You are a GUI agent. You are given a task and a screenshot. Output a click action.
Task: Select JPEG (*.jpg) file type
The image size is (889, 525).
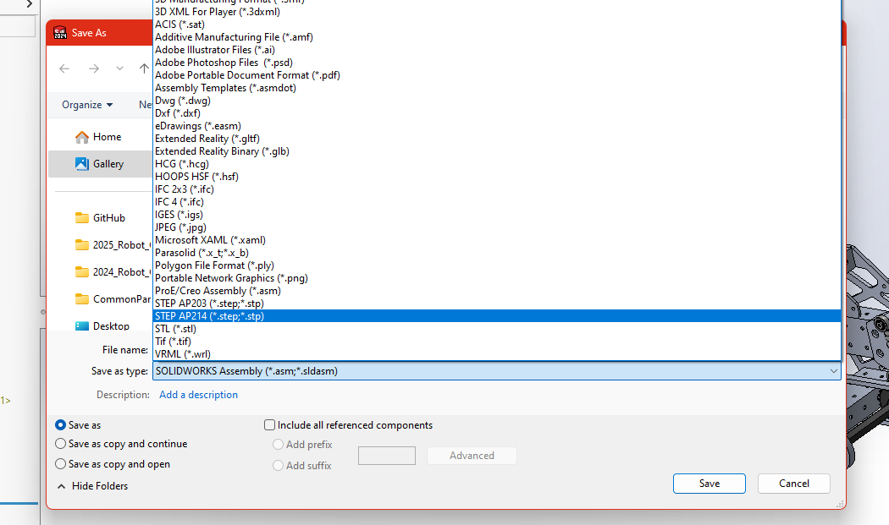click(x=497, y=227)
